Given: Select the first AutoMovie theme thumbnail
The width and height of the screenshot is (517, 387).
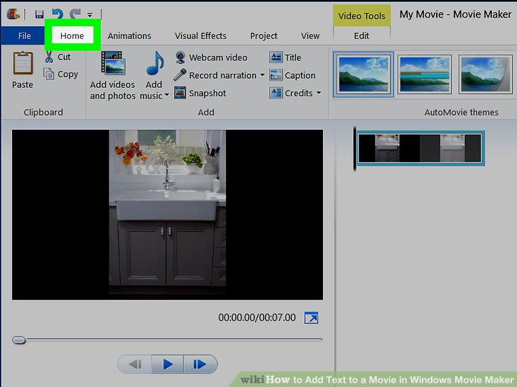Looking at the screenshot, I should coord(364,74).
